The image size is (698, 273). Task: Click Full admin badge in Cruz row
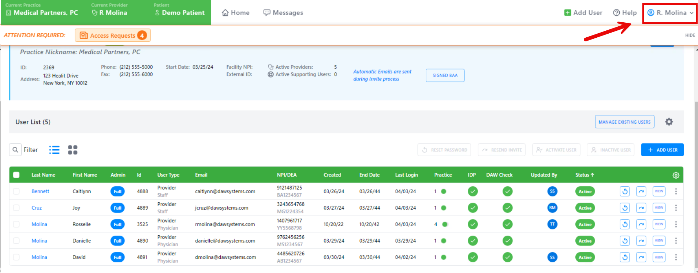117,208
